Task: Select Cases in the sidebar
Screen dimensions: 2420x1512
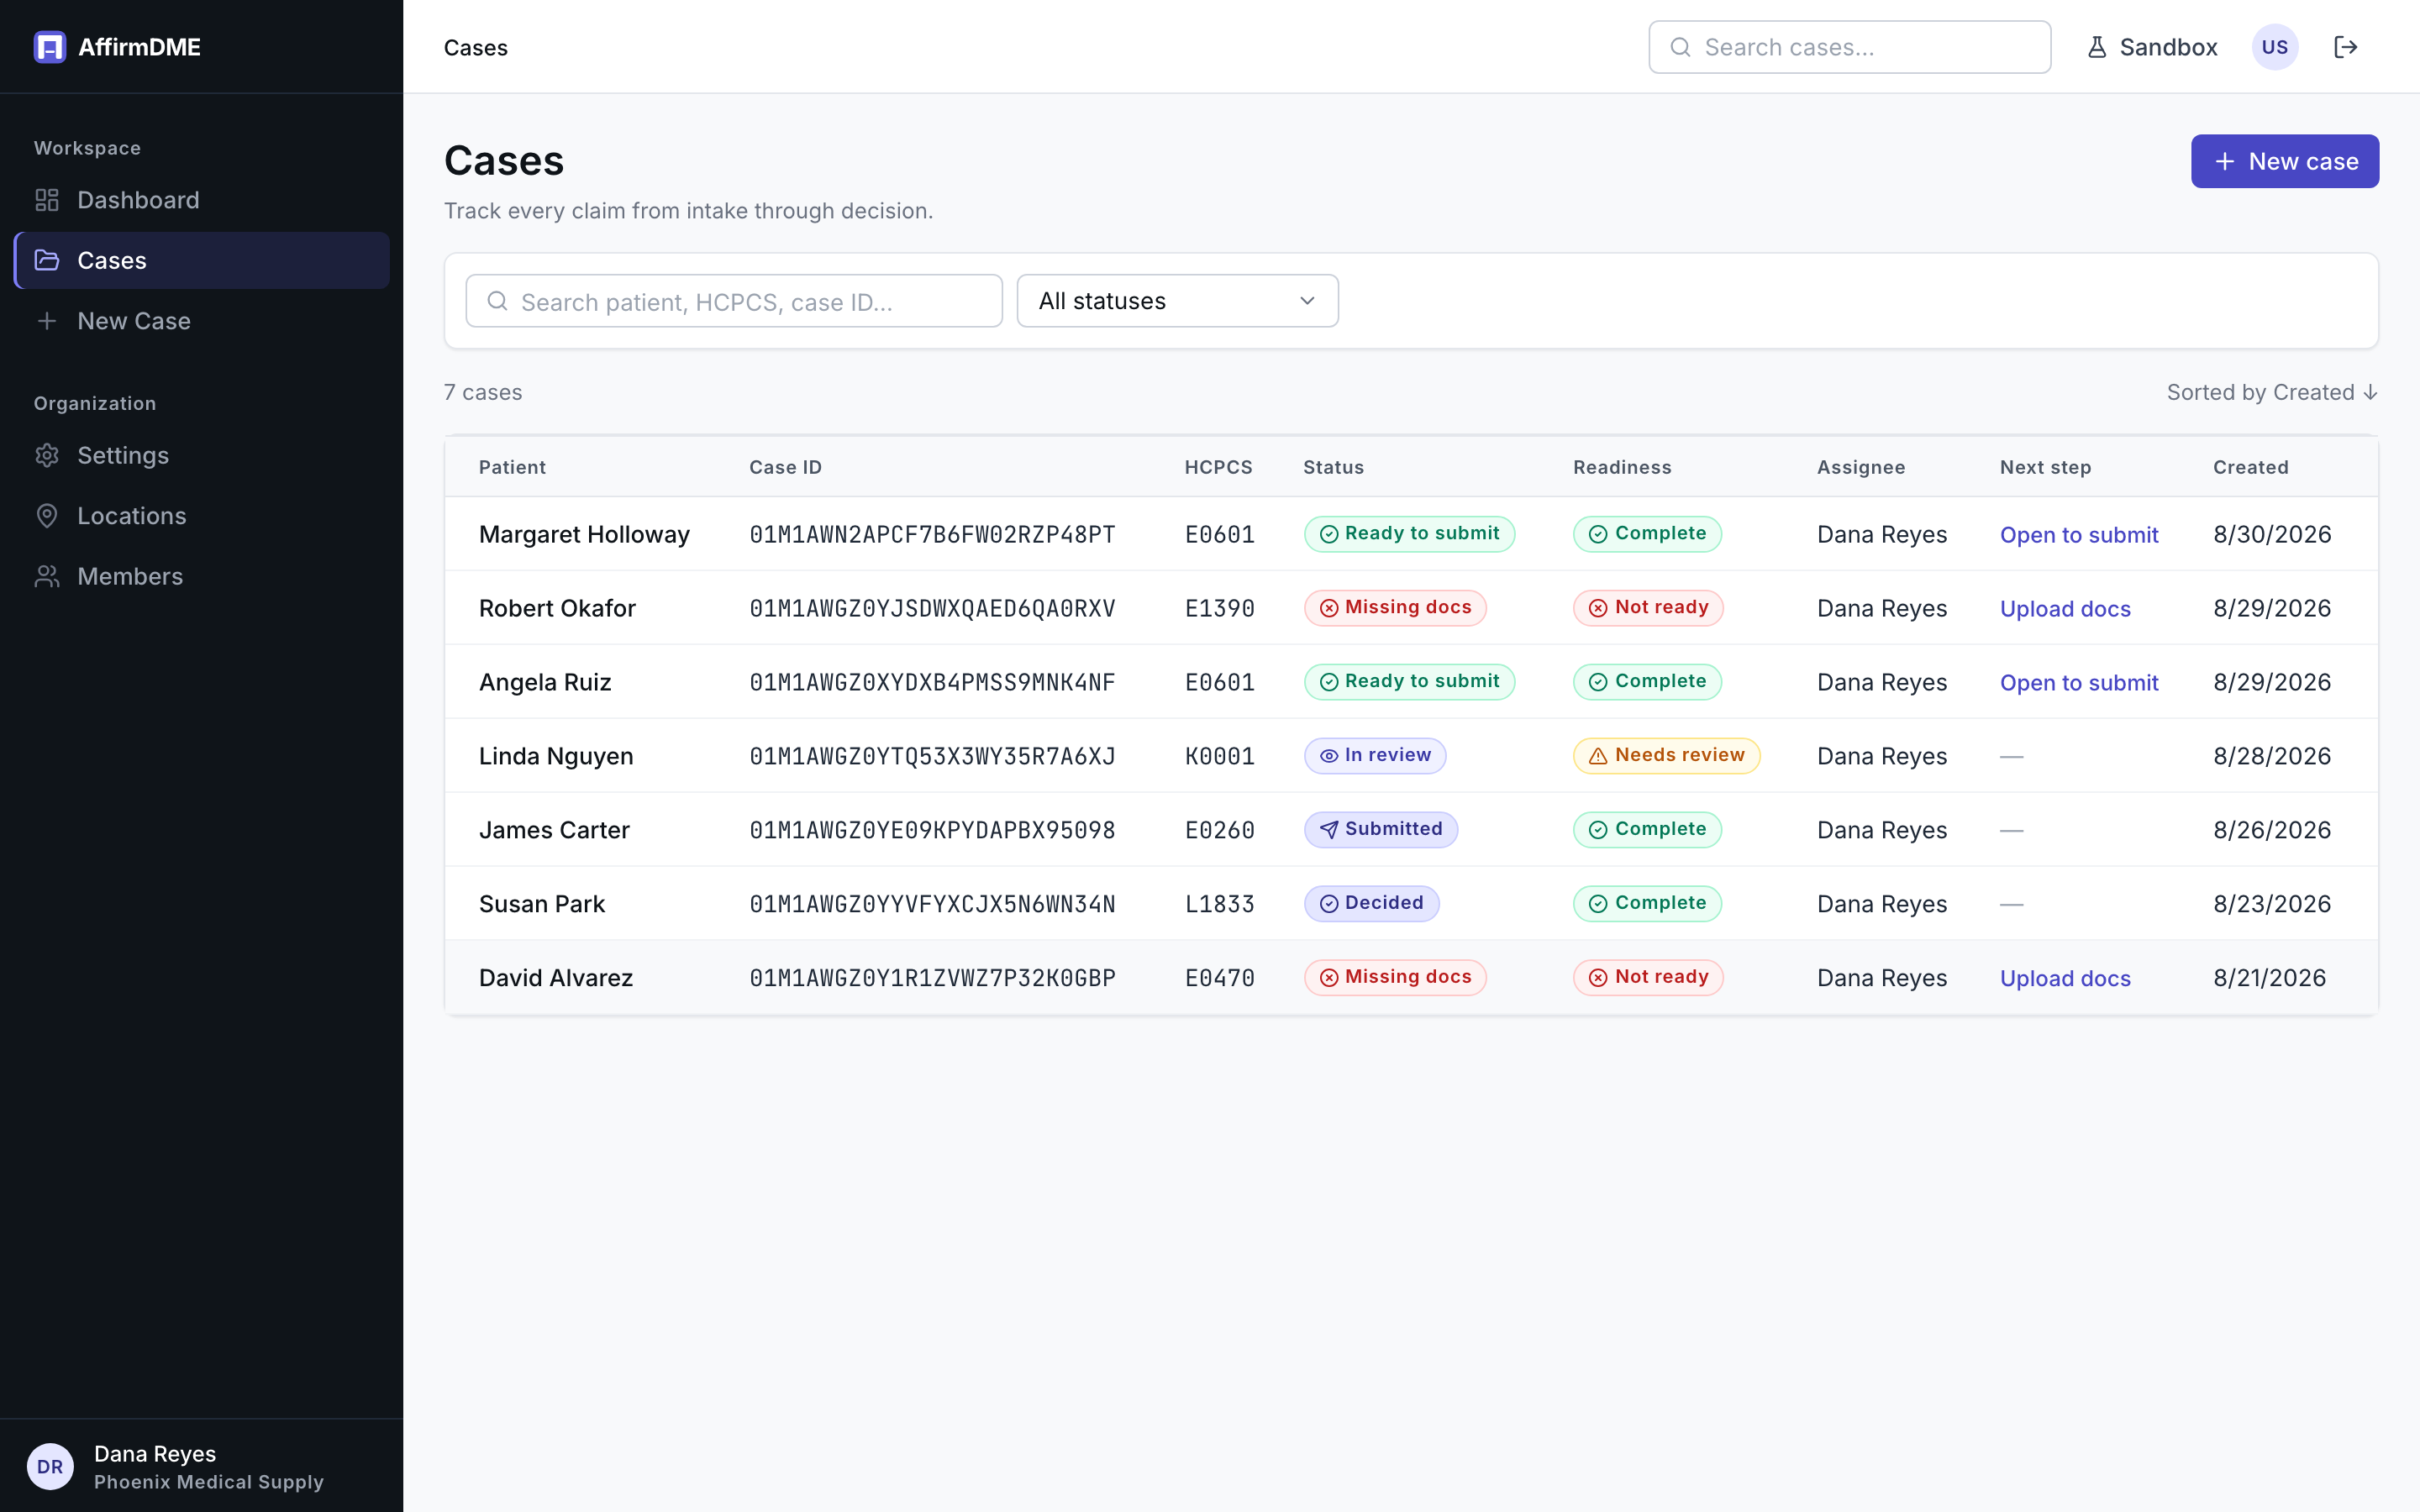Action: (x=201, y=260)
